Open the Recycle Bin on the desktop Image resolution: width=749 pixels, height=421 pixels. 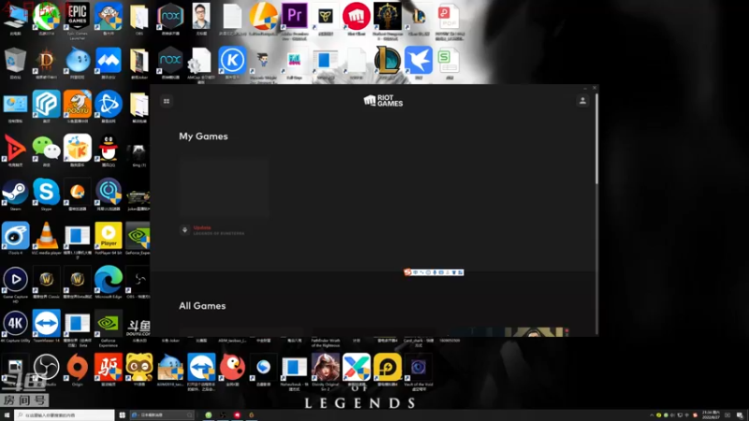click(x=15, y=61)
